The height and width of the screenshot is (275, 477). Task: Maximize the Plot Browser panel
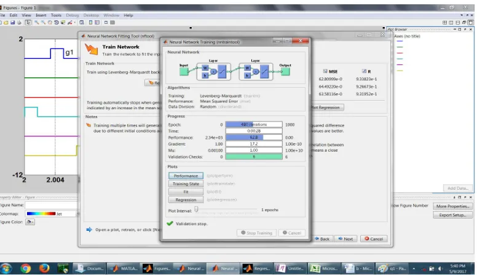[x=460, y=29]
